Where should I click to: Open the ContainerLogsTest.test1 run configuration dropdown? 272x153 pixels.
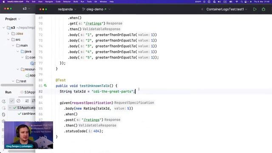[x=227, y=9]
